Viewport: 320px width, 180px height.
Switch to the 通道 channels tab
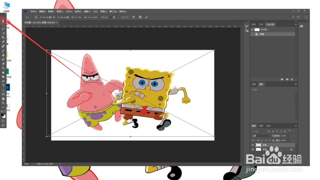pos(261,126)
